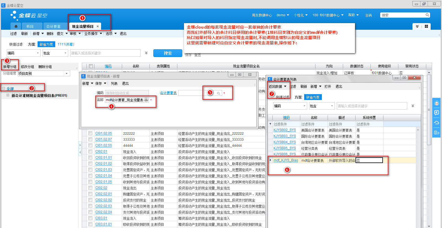Tick the select-all checkbox in table header
442x228 pixels.
coord(91,66)
